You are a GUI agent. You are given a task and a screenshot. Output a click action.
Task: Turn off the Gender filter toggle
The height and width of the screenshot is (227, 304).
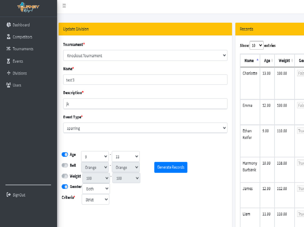[65, 187]
